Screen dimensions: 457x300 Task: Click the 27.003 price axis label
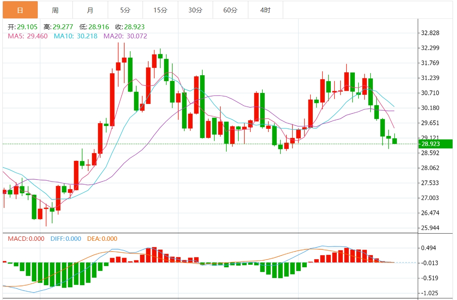coord(430,198)
